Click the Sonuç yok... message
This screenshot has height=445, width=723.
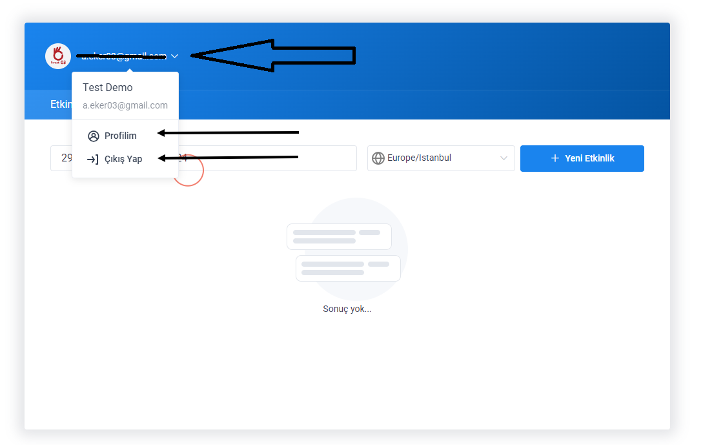(347, 309)
